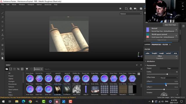This screenshot has height=104, width=186.
Task: Toggle the metal channel button
Action: [x=168, y=53]
